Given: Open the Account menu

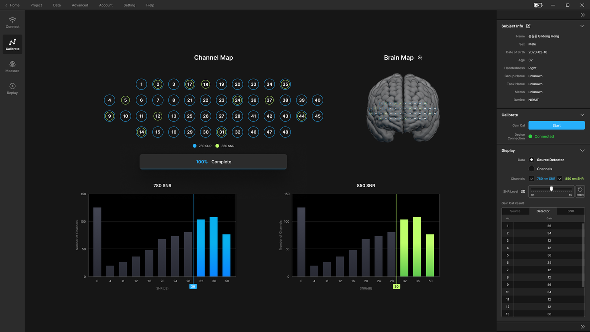Looking at the screenshot, I should 106,5.
